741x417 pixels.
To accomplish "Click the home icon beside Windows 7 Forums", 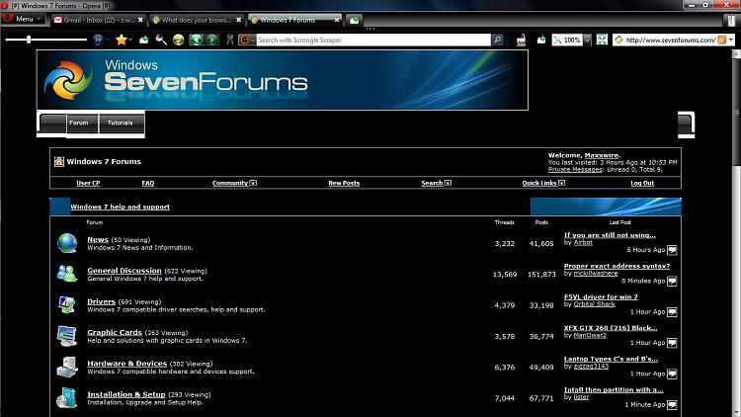I will pos(59,162).
